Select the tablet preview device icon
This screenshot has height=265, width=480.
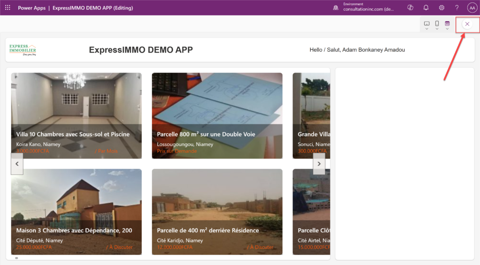coord(427,24)
